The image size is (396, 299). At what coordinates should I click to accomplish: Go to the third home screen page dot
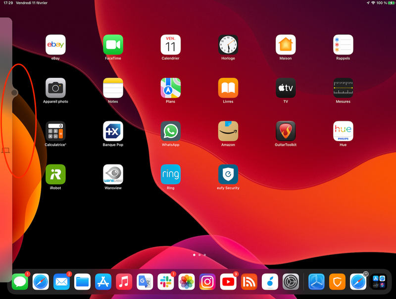pyautogui.click(x=205, y=255)
